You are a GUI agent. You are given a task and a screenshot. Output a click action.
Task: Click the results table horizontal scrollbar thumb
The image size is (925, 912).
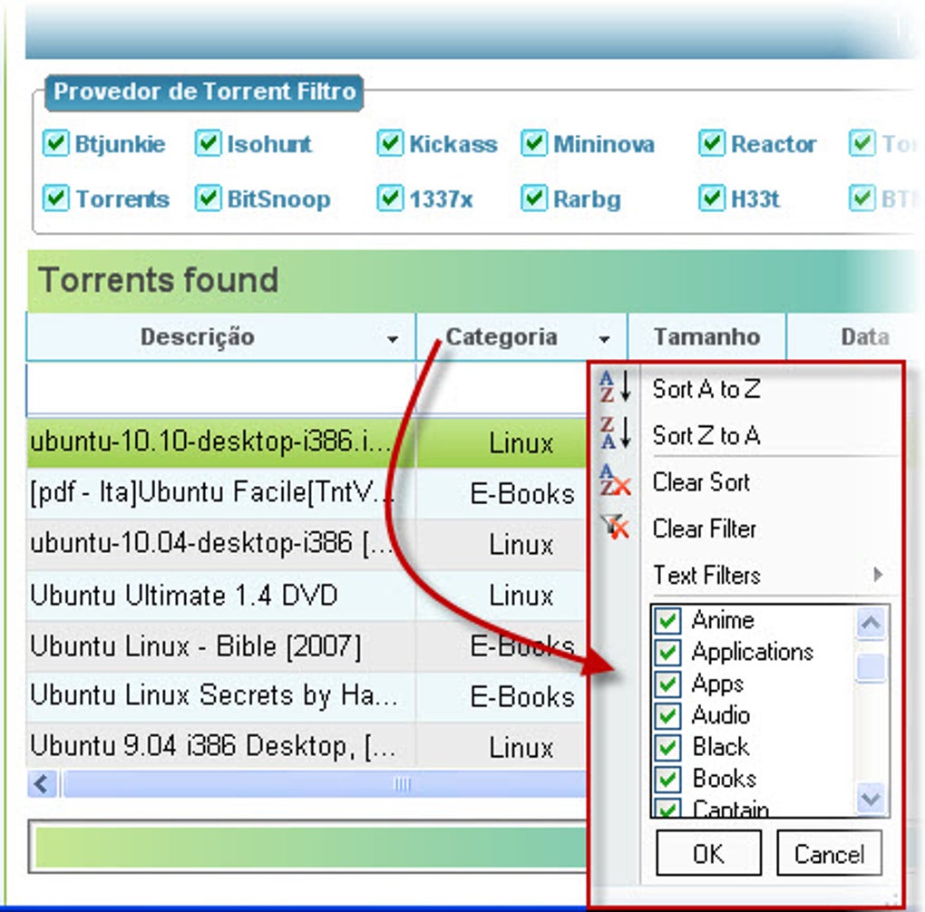click(x=325, y=784)
